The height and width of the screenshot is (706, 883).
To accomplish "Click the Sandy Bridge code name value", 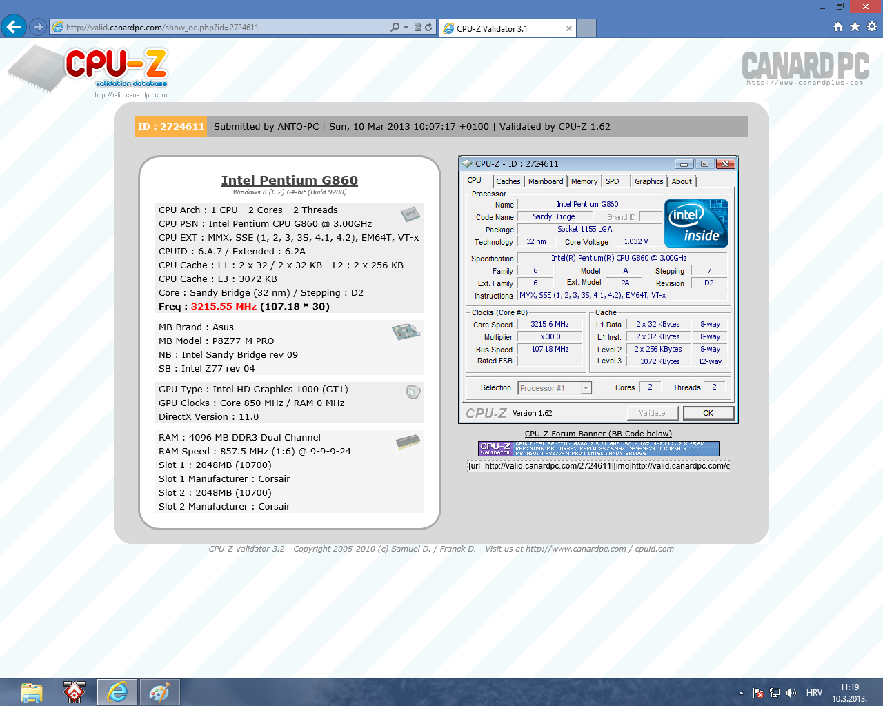I will coord(554,217).
